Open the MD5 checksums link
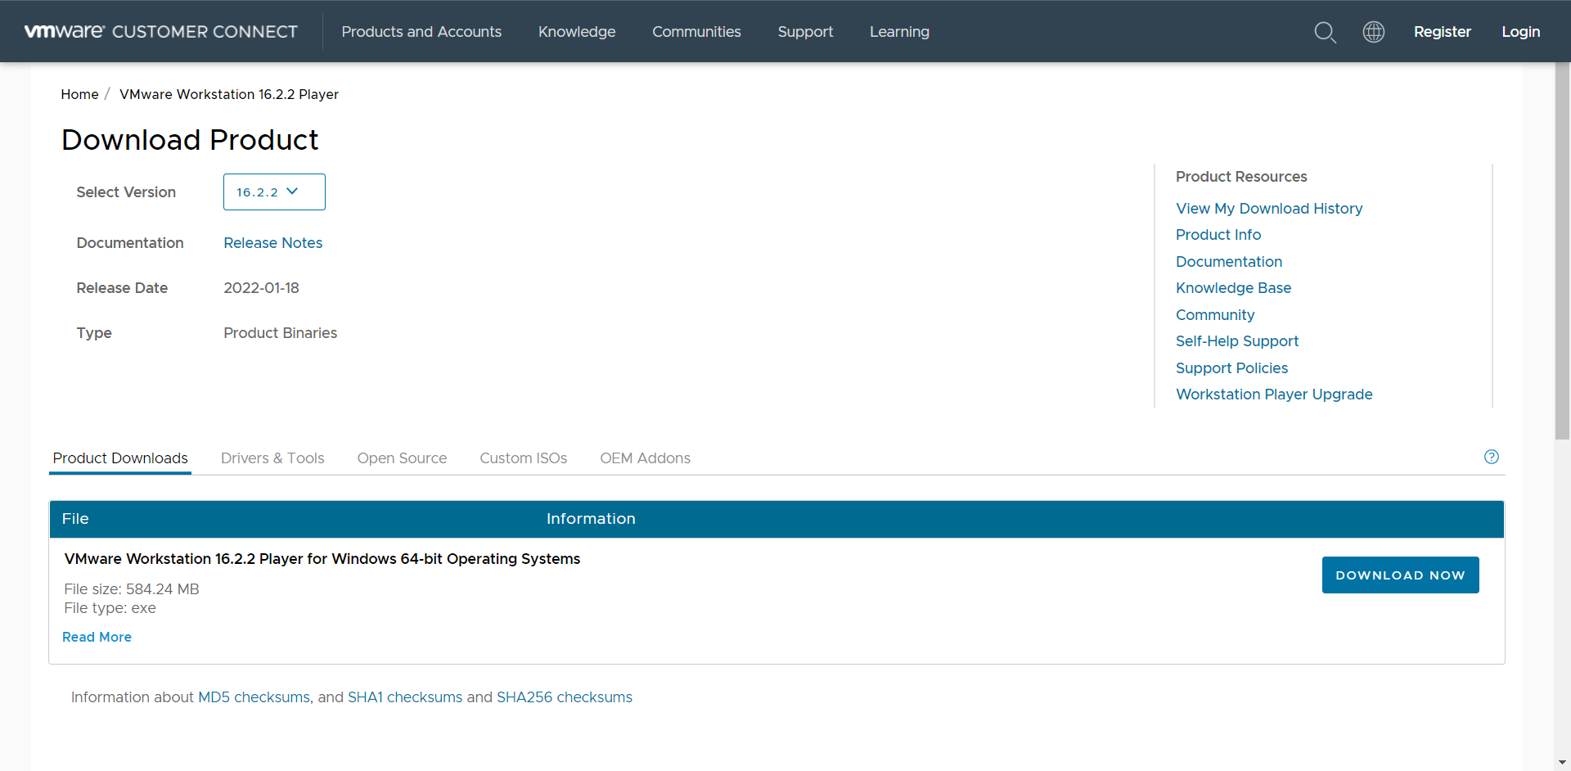The image size is (1571, 771). 254,697
